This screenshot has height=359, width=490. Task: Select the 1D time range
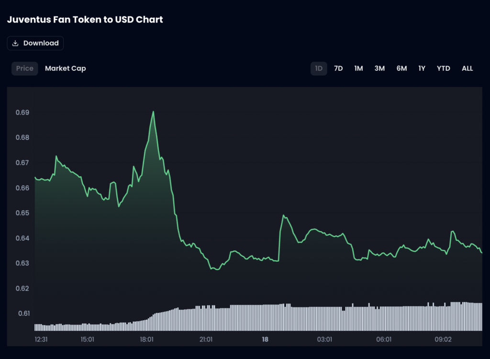319,68
